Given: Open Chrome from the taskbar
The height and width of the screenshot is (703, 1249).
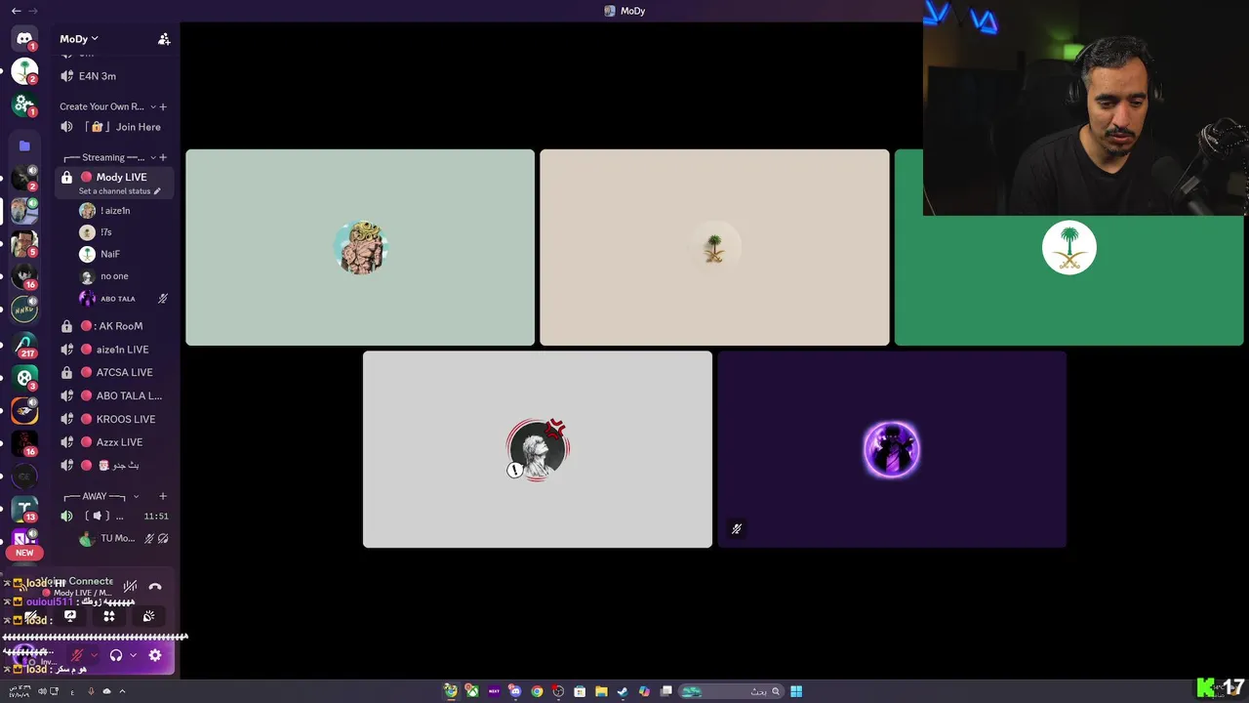Looking at the screenshot, I should coord(537,691).
